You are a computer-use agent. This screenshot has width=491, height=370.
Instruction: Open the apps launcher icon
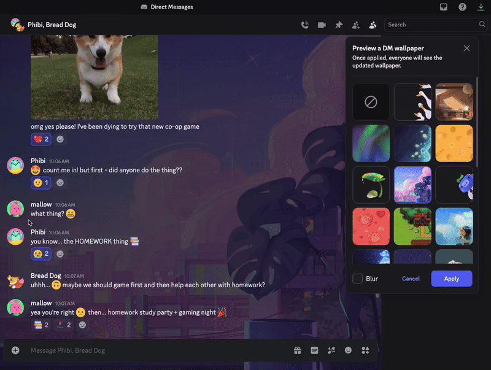click(365, 350)
